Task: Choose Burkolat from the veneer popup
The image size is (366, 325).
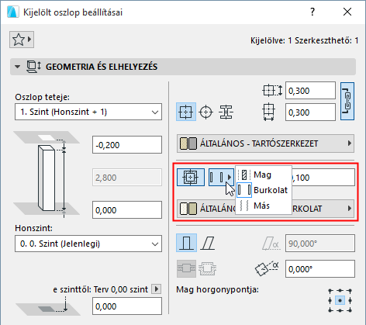Action: (264, 190)
